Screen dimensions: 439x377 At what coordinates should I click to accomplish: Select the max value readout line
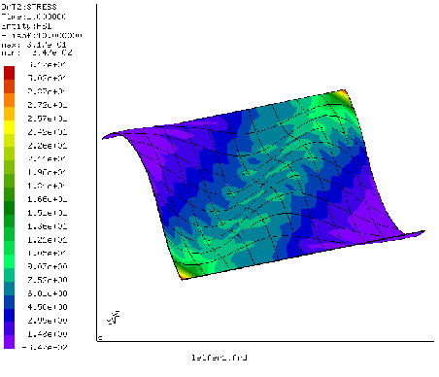pos(34,45)
